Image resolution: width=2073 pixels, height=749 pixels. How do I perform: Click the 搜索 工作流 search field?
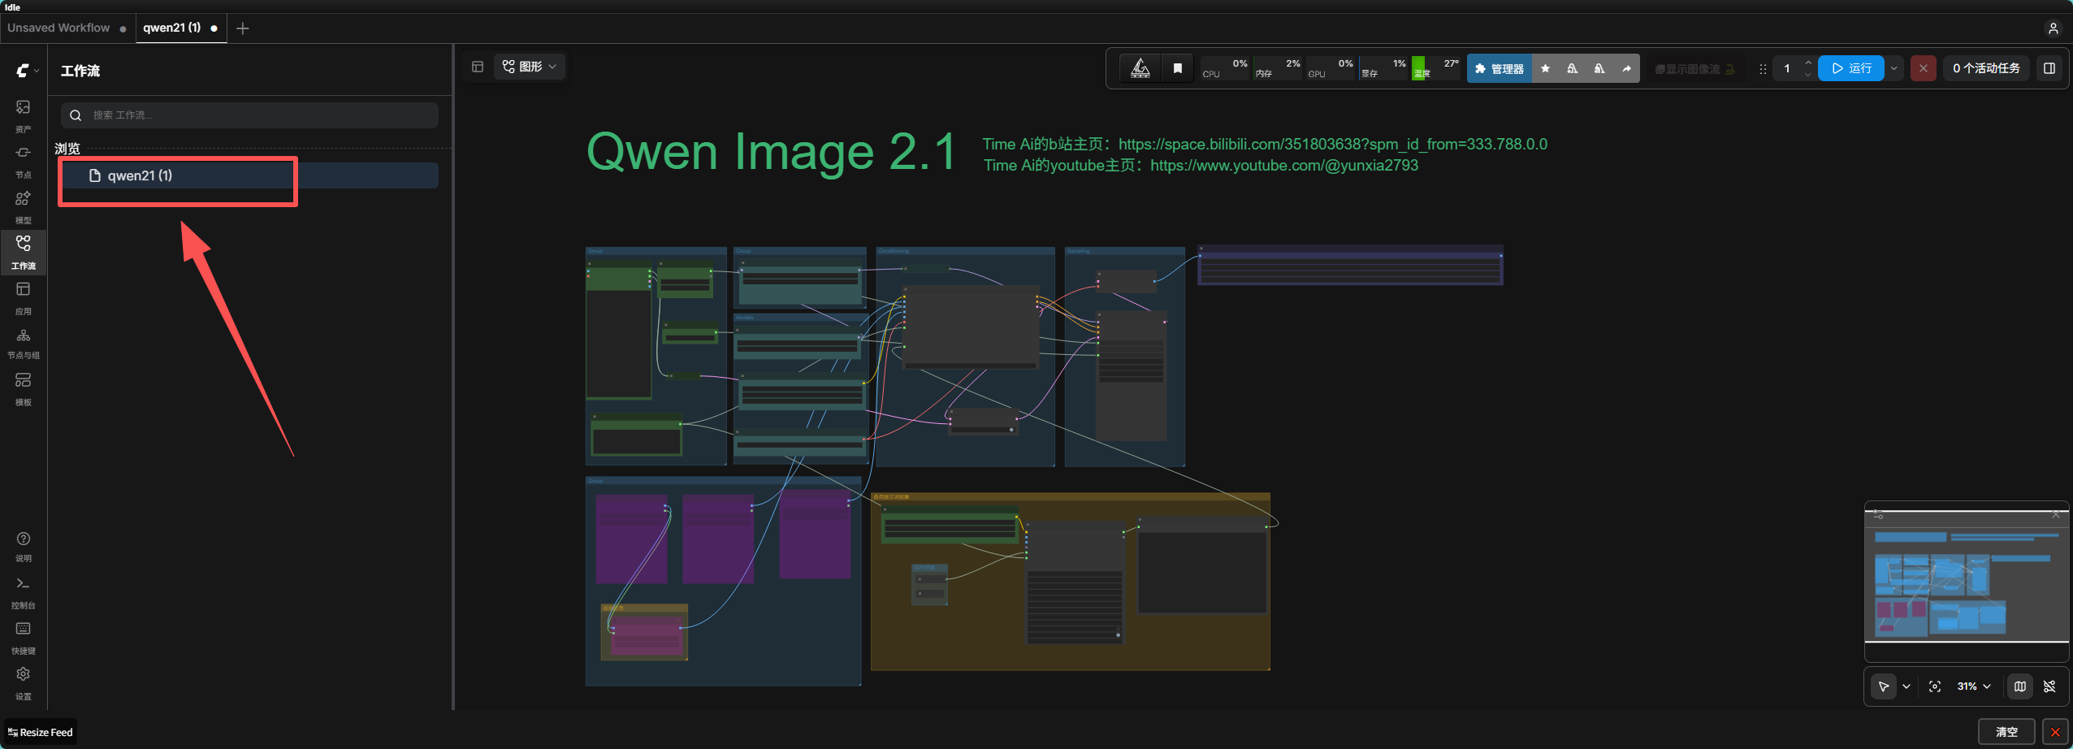249,115
